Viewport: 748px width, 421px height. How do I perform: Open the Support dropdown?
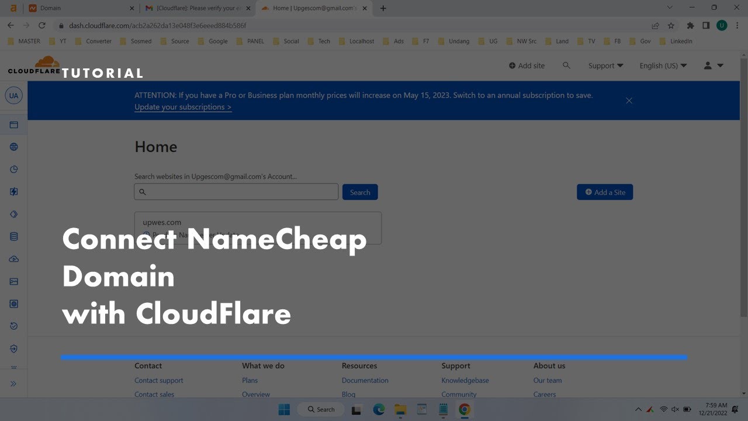coord(605,65)
